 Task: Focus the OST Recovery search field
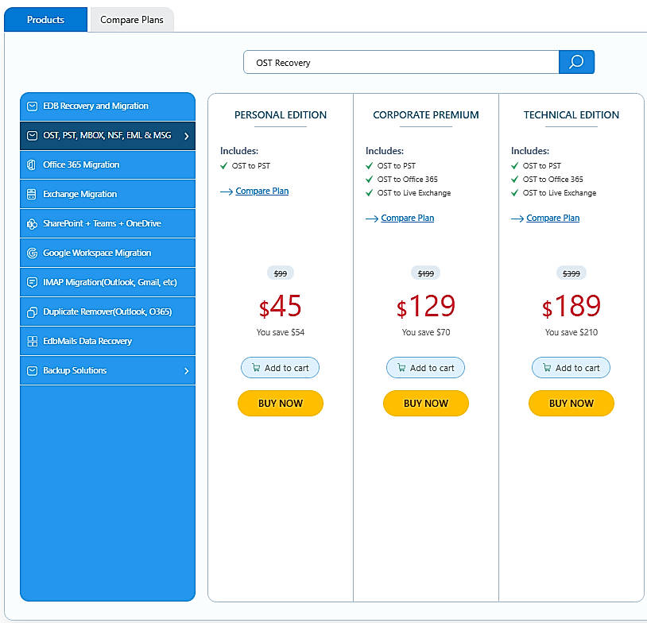[401, 62]
